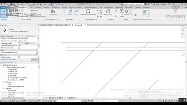The image size is (187, 105).
Task: Switch to the План -1.800 view tab
Action: click(63, 25)
